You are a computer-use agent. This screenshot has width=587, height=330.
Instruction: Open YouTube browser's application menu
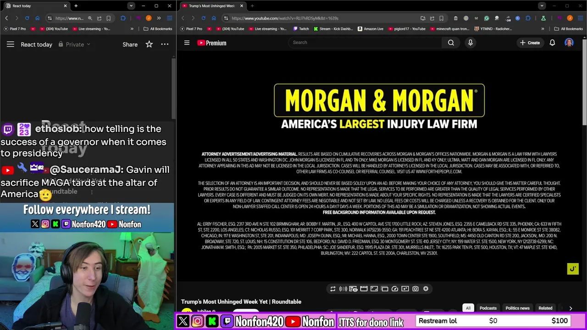point(580,18)
